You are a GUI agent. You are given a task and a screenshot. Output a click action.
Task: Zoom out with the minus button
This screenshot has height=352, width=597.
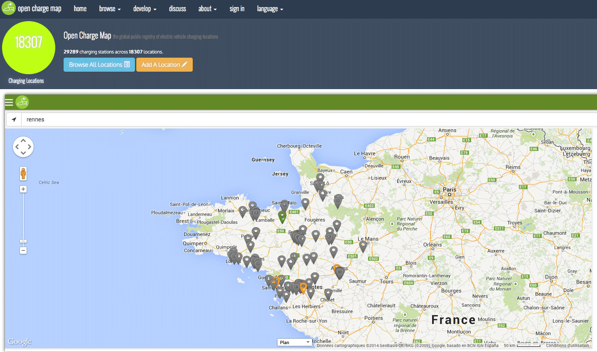pos(23,250)
